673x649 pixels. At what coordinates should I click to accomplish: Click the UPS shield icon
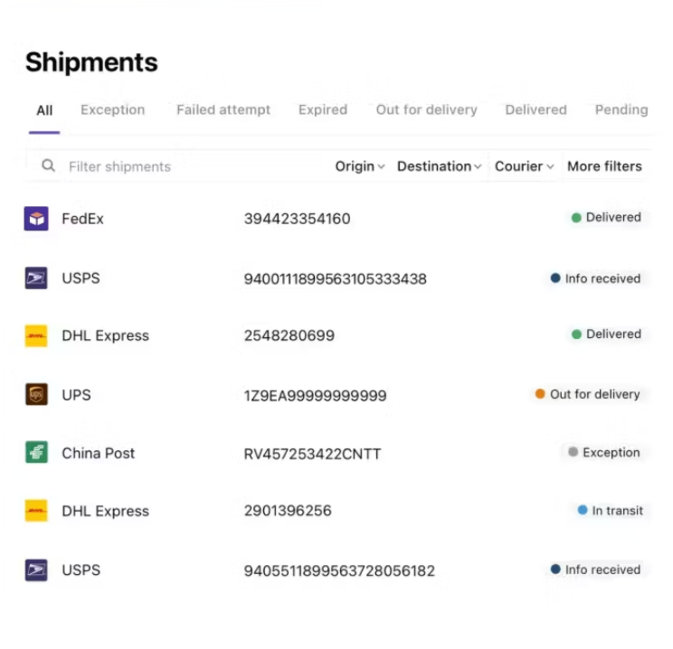36,394
